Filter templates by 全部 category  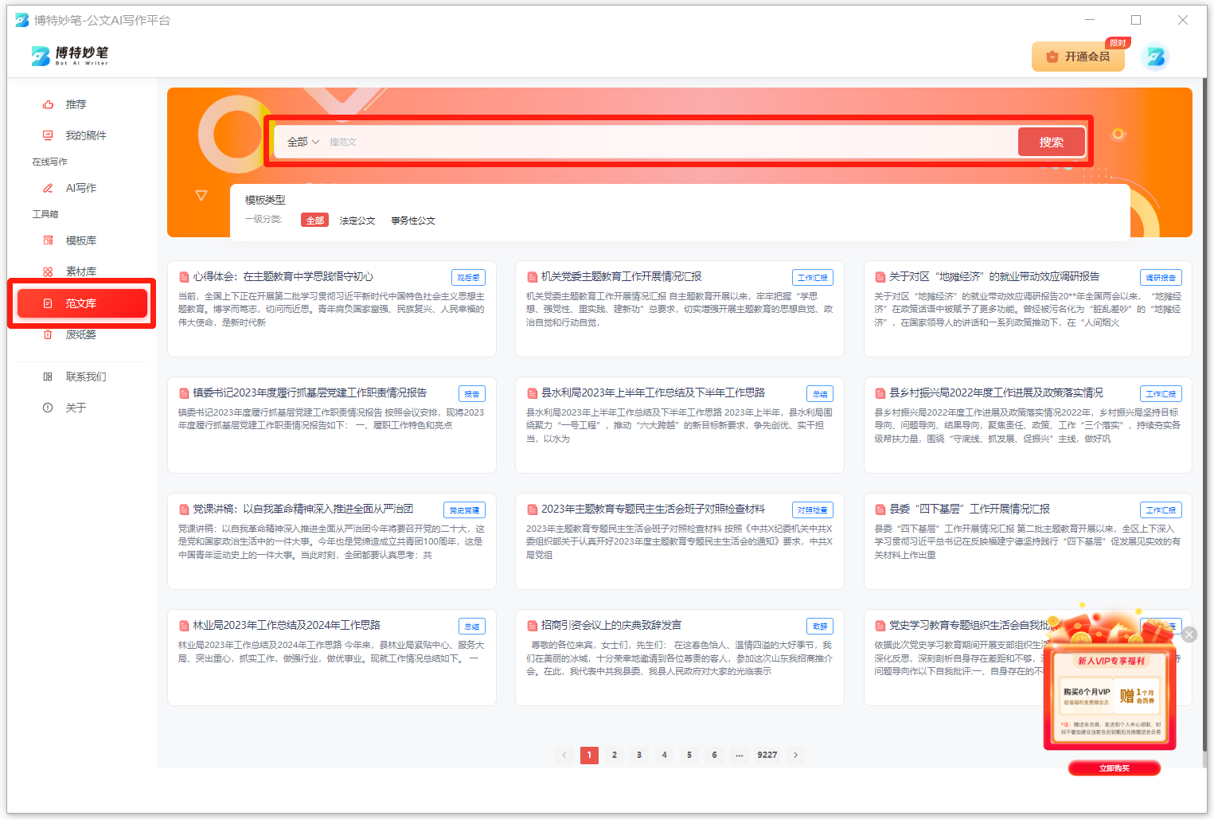click(x=315, y=221)
